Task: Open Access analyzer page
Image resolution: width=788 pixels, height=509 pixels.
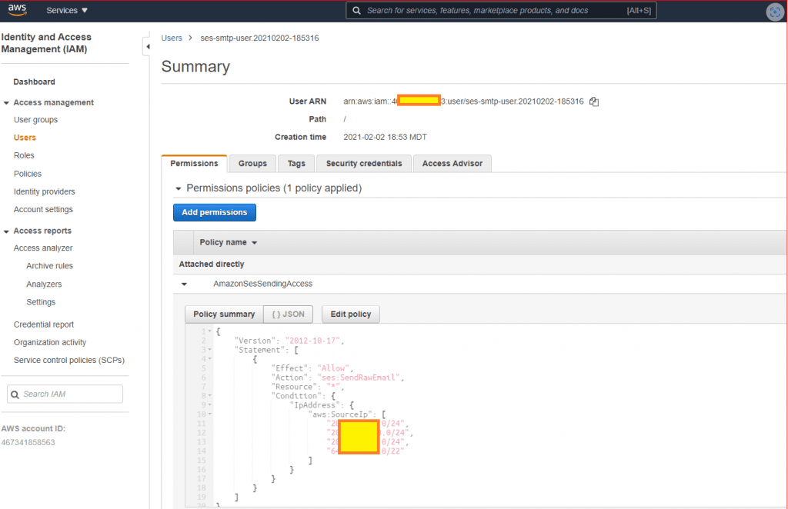Action: (x=43, y=248)
